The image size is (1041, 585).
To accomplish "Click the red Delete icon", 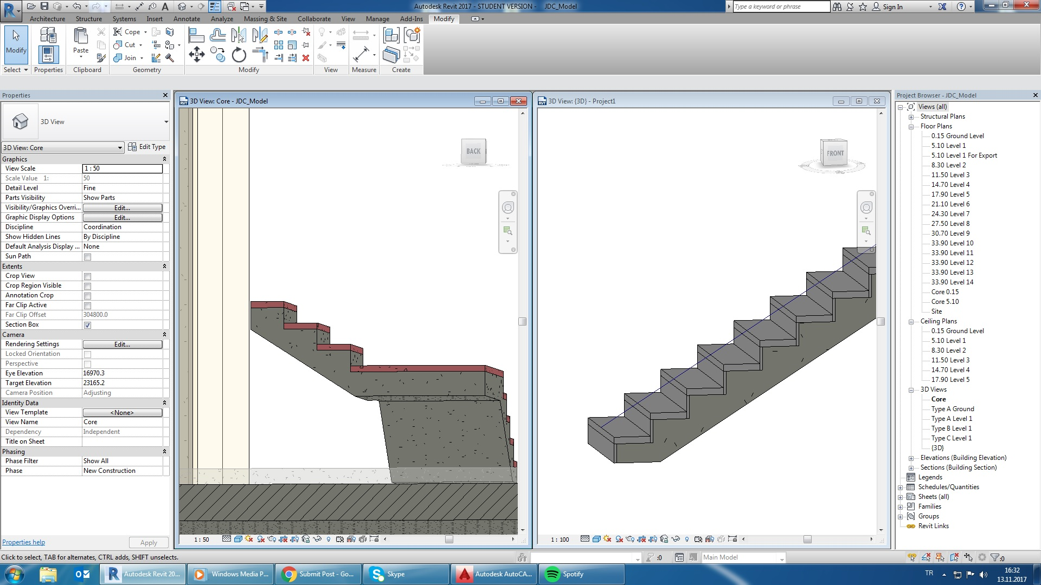I will pyautogui.click(x=306, y=57).
